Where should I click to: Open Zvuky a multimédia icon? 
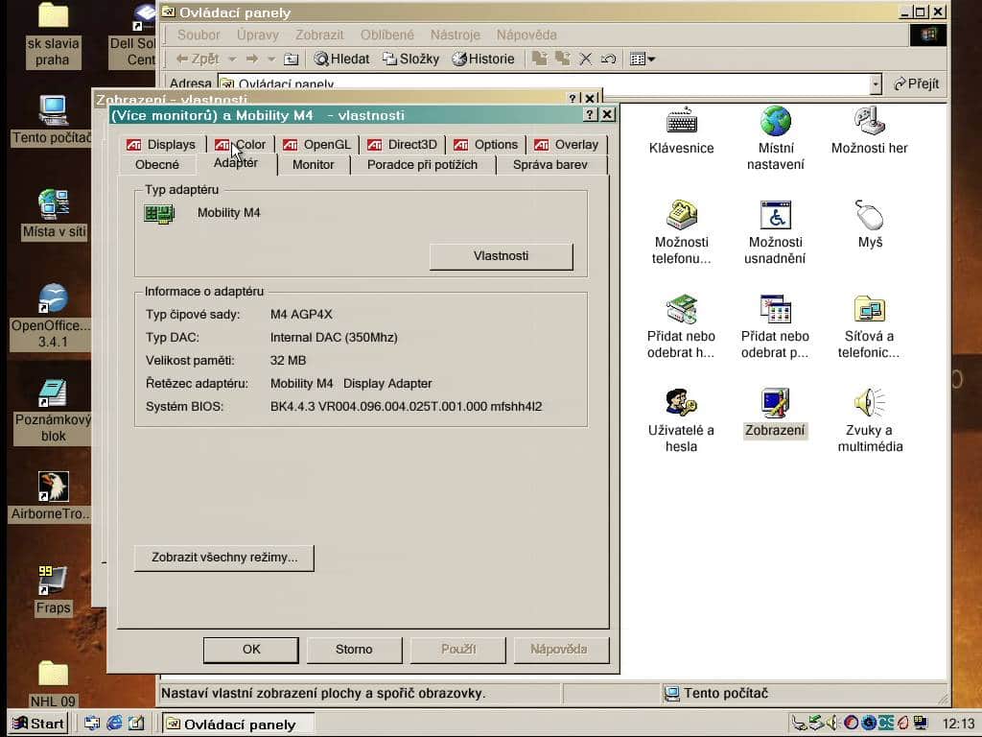[869, 403]
